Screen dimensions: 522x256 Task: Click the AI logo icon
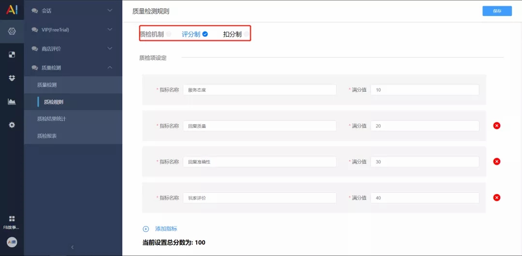12,10
